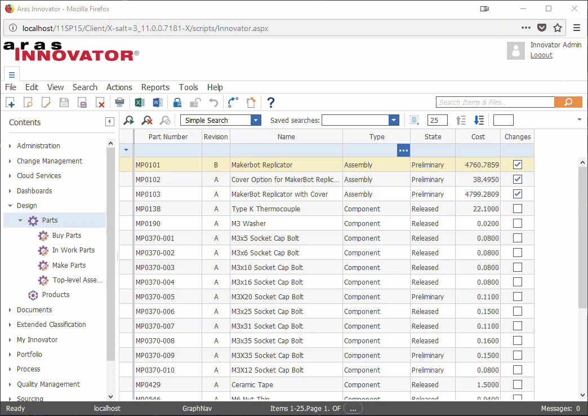Click the Promote curved arrow icon
This screenshot has width=588, height=416.
pyautogui.click(x=233, y=102)
